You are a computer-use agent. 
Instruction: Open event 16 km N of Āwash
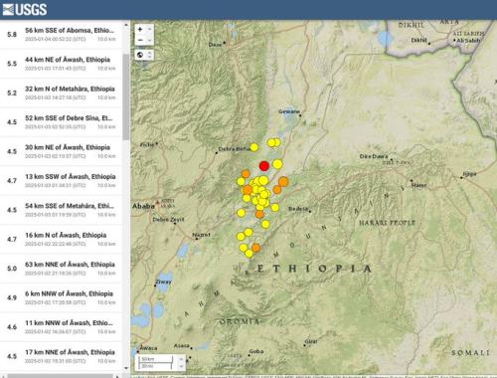62,239
